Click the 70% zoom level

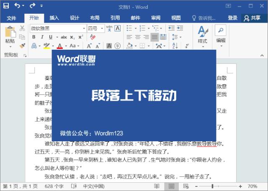tap(253, 186)
